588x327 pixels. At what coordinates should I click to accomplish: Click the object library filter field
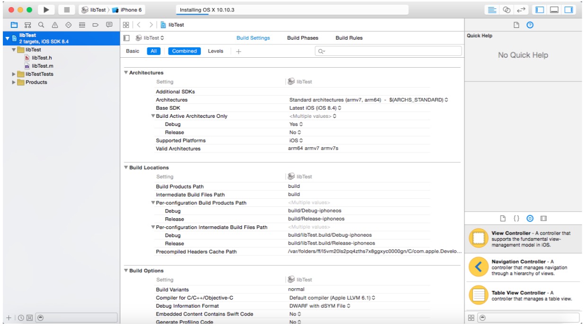point(528,318)
